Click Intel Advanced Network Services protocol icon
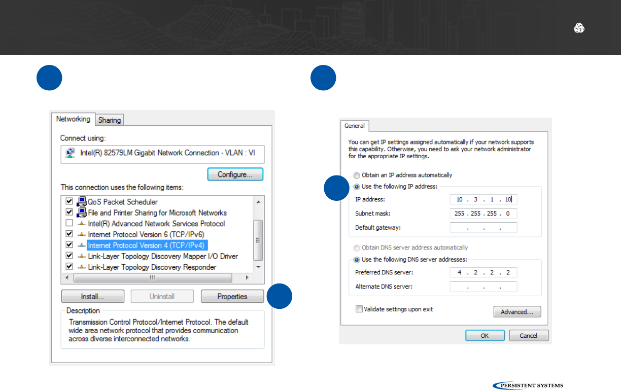This screenshot has width=621, height=390. (x=82, y=224)
